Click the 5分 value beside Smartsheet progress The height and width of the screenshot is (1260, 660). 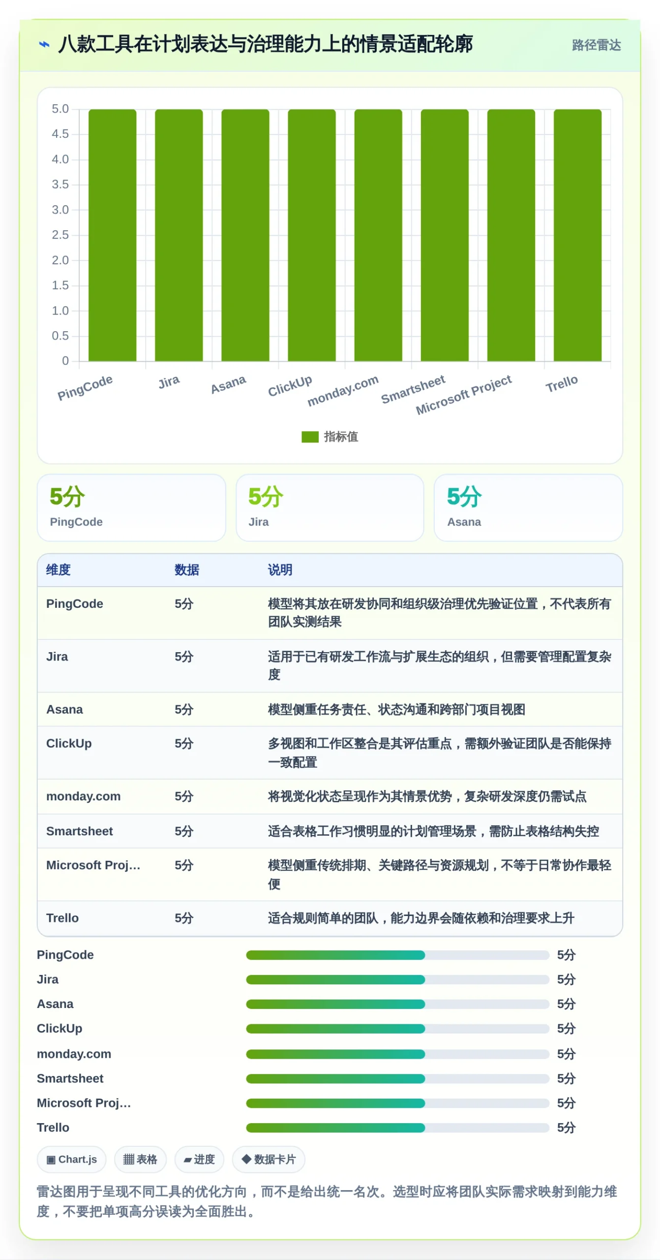566,1078
